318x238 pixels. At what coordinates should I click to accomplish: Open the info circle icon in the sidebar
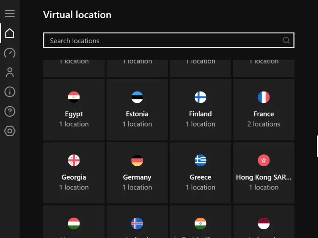tap(10, 92)
